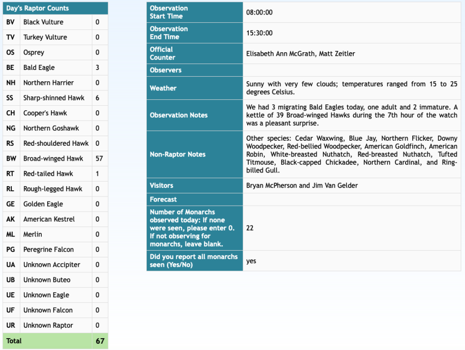Click the Total label in green row
This screenshot has width=465, height=350.
click(x=14, y=341)
